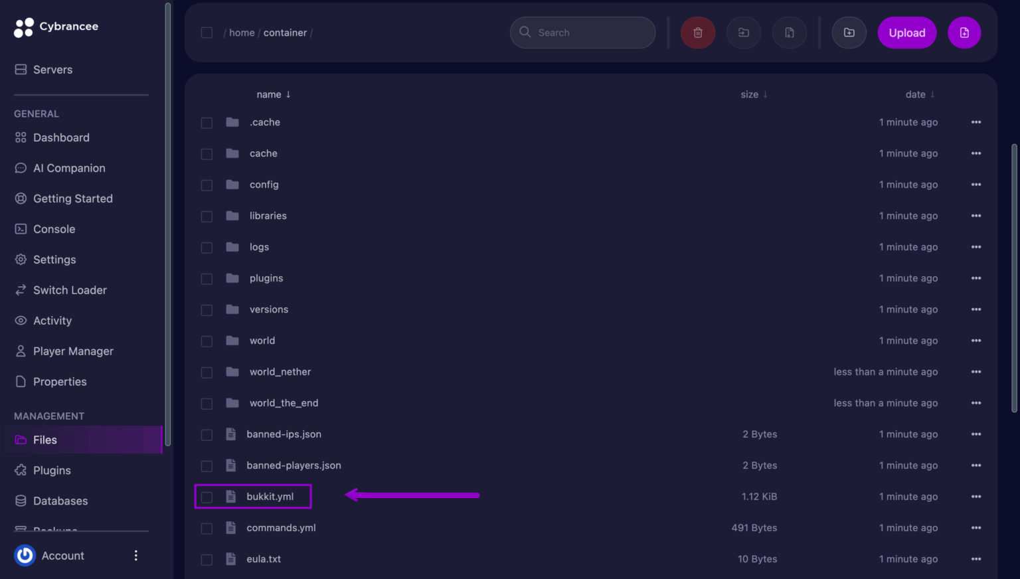Open the AI Companion page
This screenshot has height=579, width=1020.
tap(69, 168)
